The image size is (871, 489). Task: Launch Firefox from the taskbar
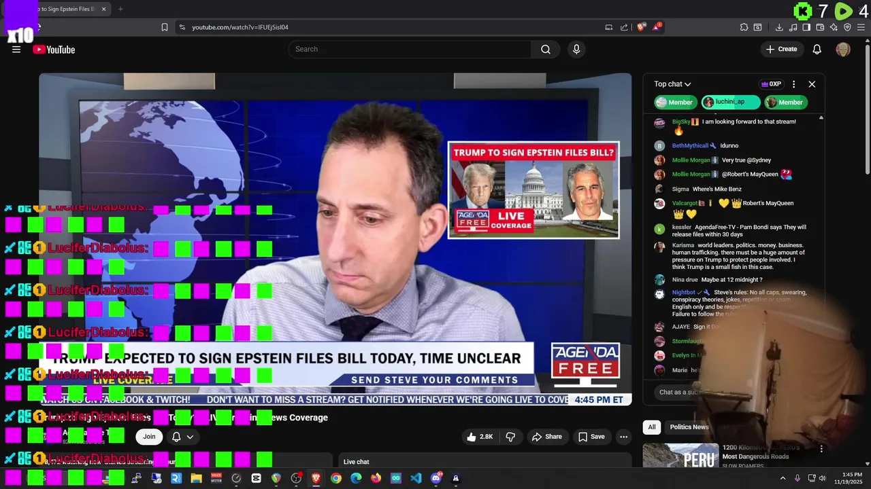point(376,478)
